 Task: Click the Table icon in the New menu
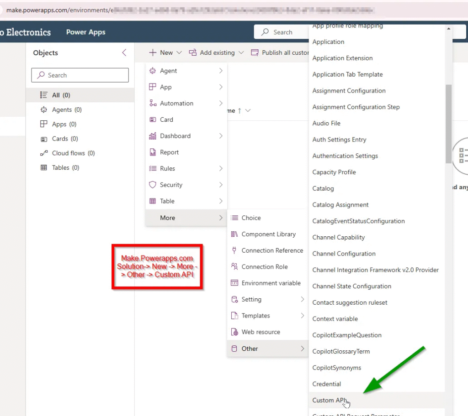pyautogui.click(x=153, y=201)
